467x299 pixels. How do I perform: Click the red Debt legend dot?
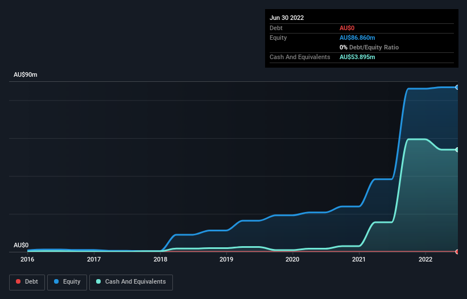pyautogui.click(x=18, y=281)
